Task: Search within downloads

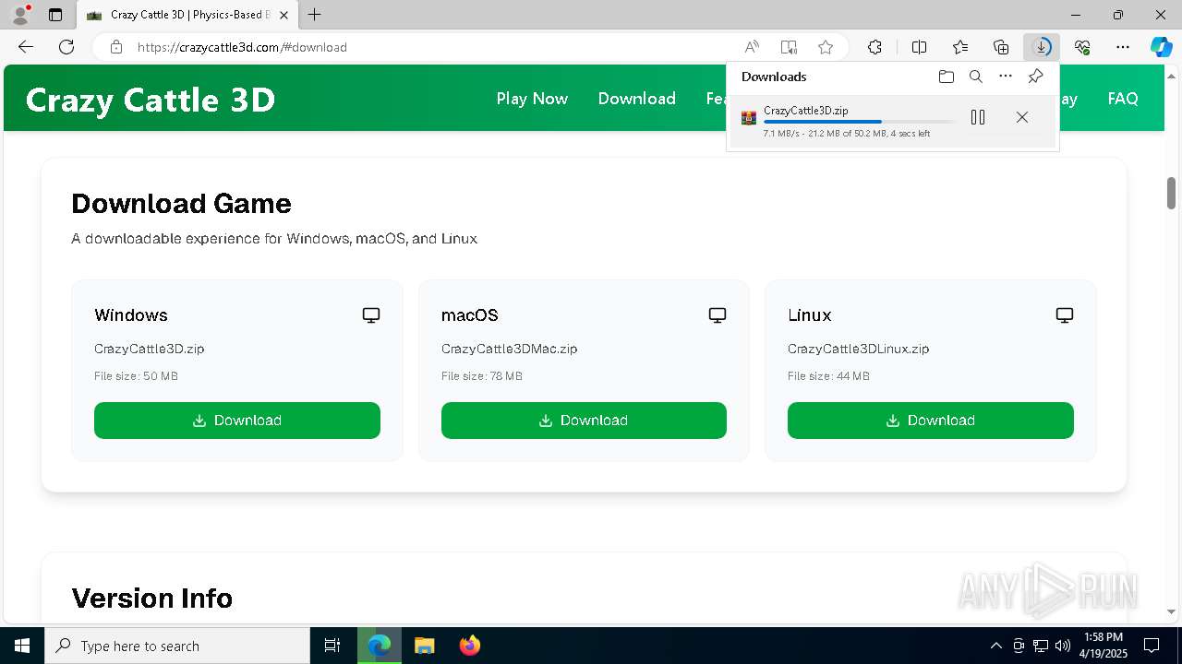Action: [x=975, y=77]
